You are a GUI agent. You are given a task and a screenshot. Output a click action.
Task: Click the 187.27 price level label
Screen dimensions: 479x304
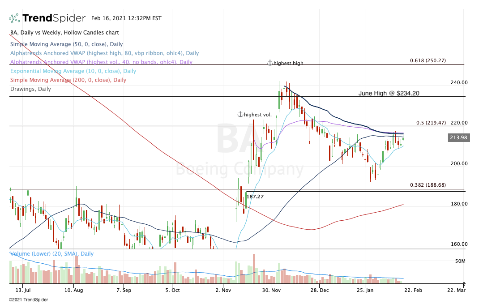tap(255, 197)
